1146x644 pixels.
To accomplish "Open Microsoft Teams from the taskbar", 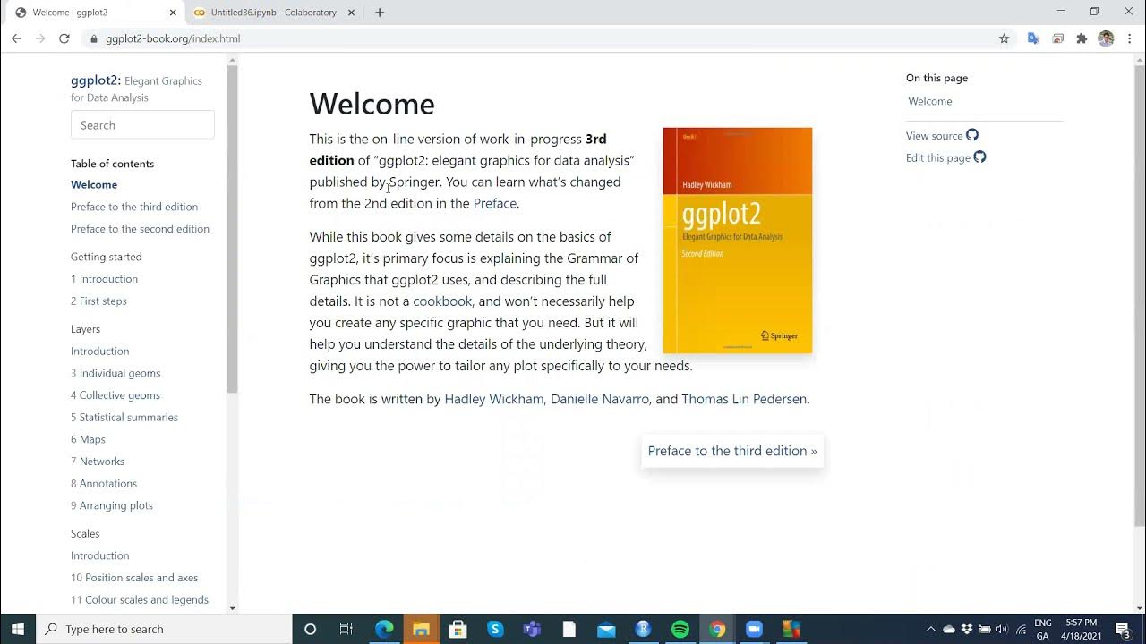I will [532, 629].
